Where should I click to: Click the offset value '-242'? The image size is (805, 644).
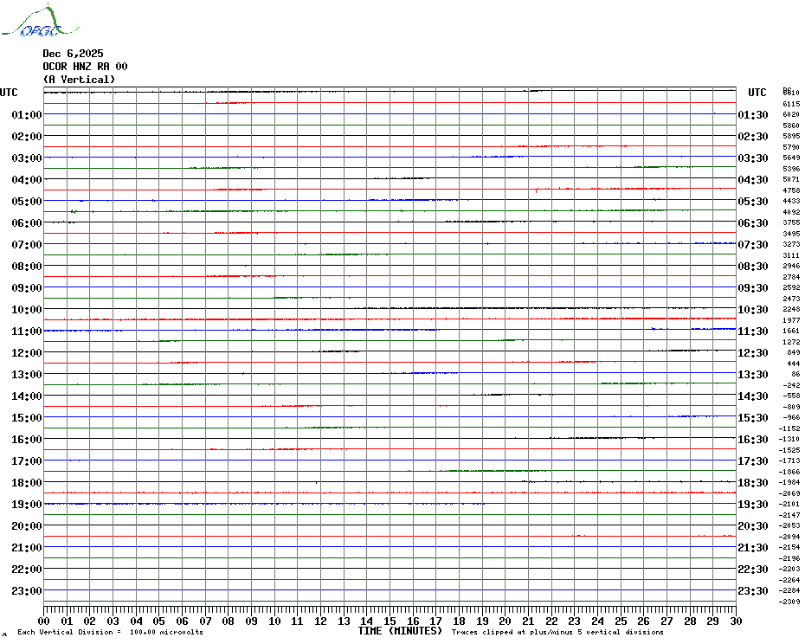[791, 385]
